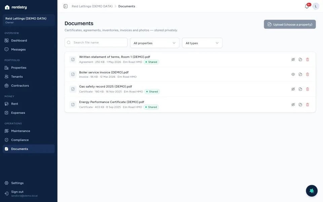Click Energy Performance Certificate (DEMO).pdf name

click(x=111, y=102)
